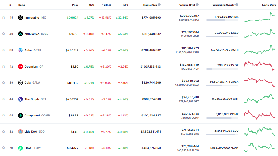Click the Market Cap info icon
278x156 pixels.
(159, 5)
